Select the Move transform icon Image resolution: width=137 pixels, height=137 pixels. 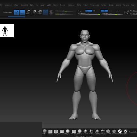(x=28, y=12)
